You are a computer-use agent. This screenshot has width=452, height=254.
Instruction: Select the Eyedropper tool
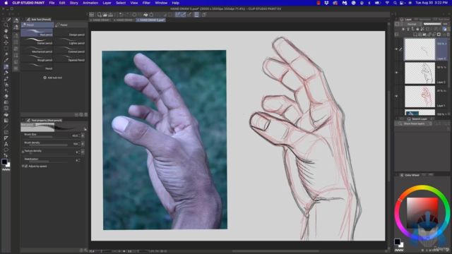(x=6, y=61)
